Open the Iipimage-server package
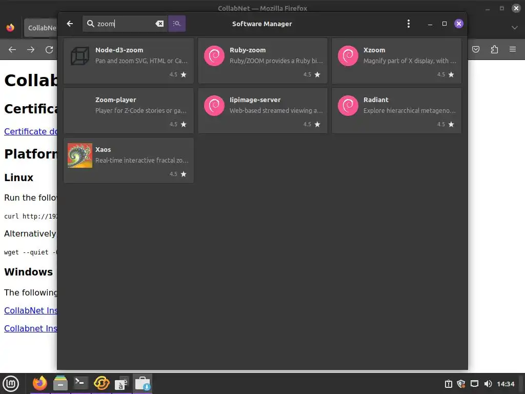This screenshot has height=394, width=525. (262, 111)
